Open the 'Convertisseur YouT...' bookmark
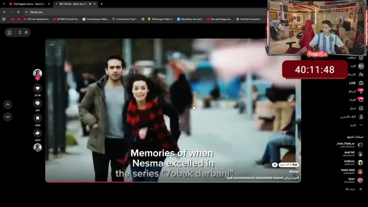The height and width of the screenshot is (207, 368). [x=125, y=19]
